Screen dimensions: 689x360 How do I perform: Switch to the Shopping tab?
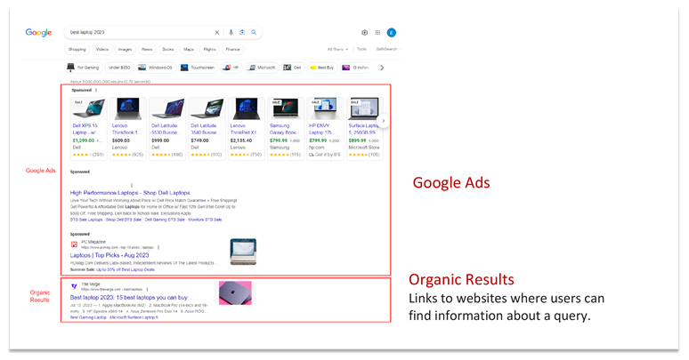point(77,50)
